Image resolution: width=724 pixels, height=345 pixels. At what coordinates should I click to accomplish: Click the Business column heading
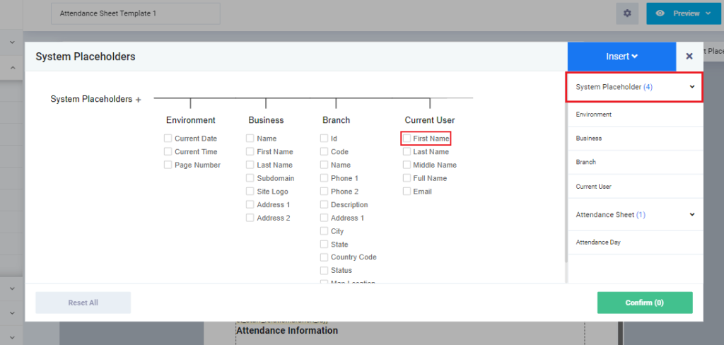point(266,120)
